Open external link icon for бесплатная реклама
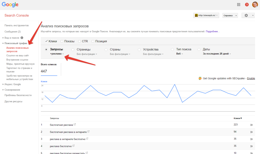The width and height of the screenshot is (260, 154). pyautogui.click(x=75, y=124)
